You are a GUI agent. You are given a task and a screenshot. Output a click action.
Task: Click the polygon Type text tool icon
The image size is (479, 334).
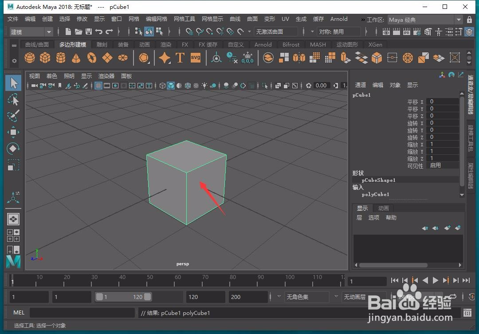click(180, 58)
